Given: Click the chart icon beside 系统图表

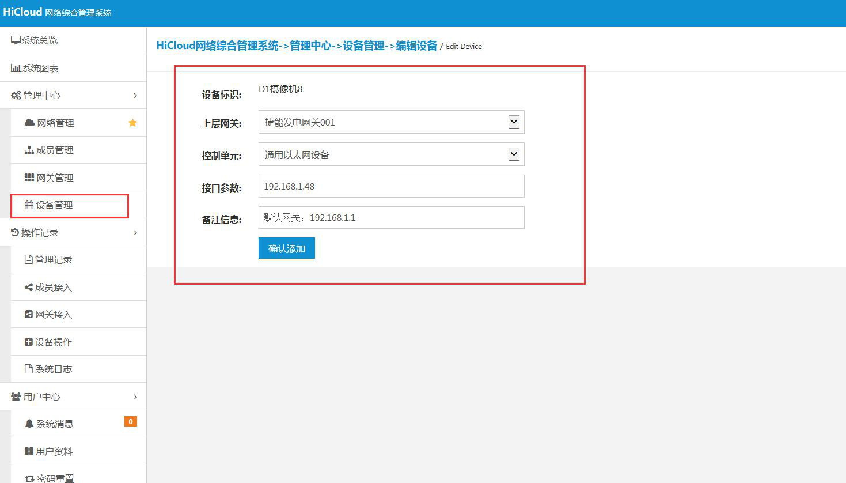Looking at the screenshot, I should tap(16, 67).
